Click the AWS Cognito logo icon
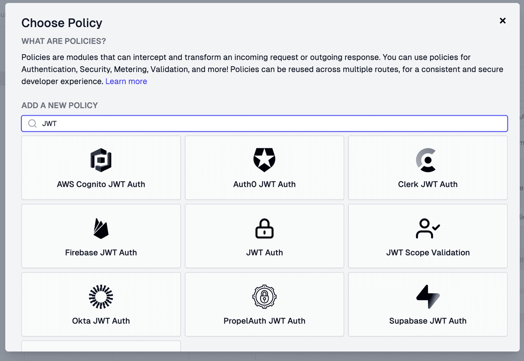The width and height of the screenshot is (524, 361). [101, 160]
